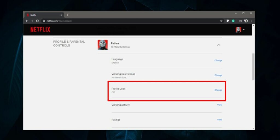
Task: Select the Netflix browser tab
Action: [x=44, y=15]
